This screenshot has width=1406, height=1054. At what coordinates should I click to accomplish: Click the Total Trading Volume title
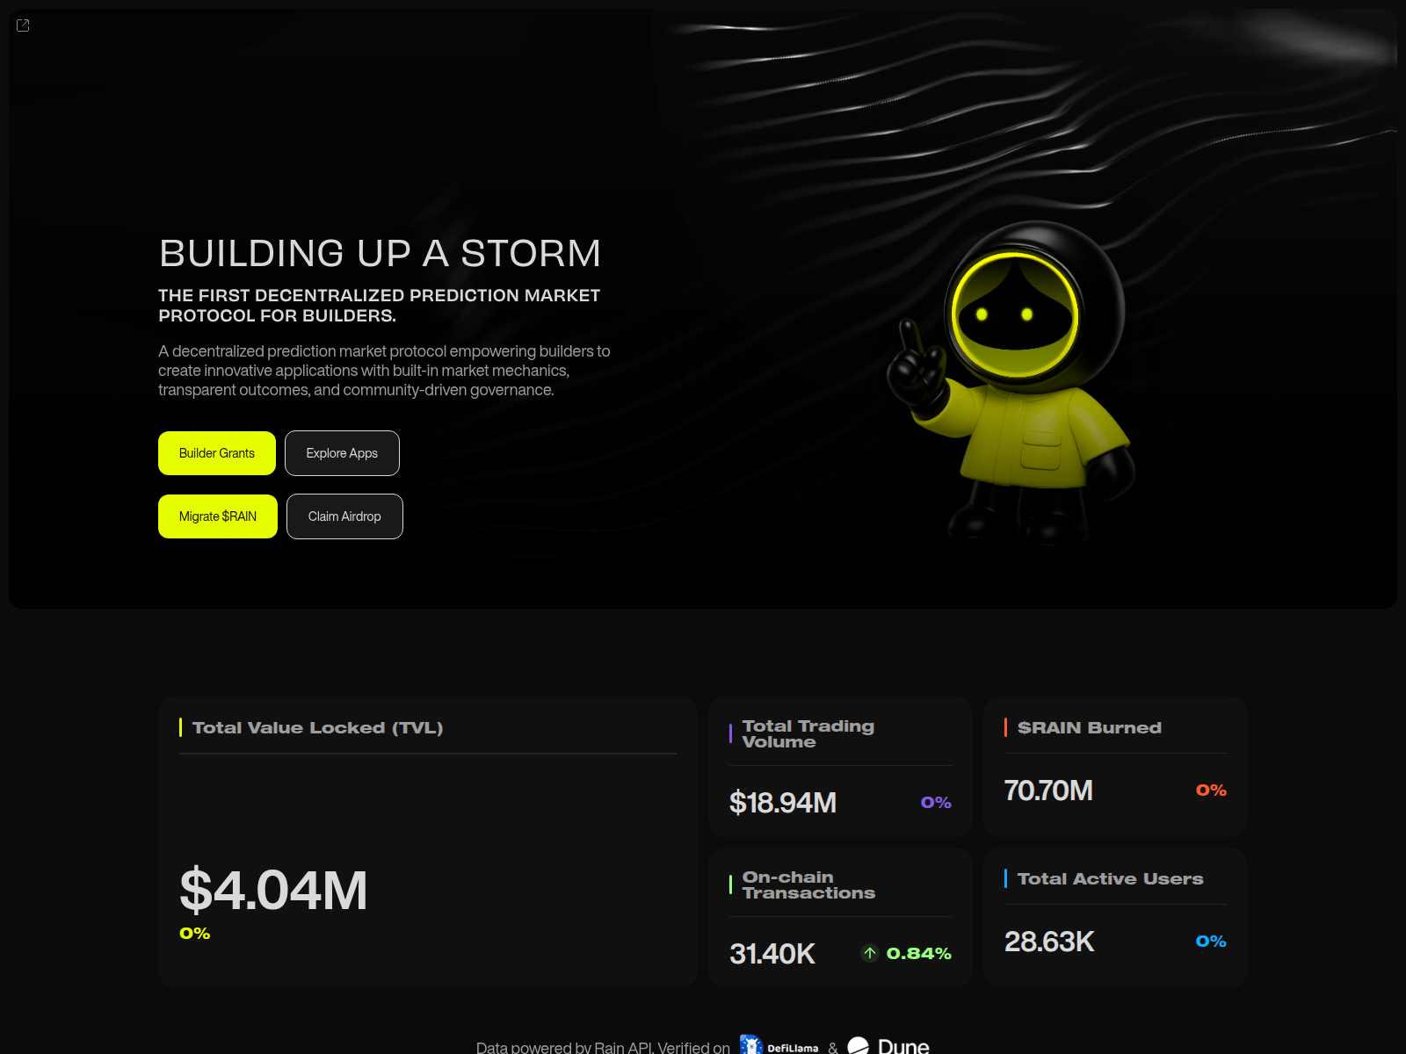click(x=808, y=733)
